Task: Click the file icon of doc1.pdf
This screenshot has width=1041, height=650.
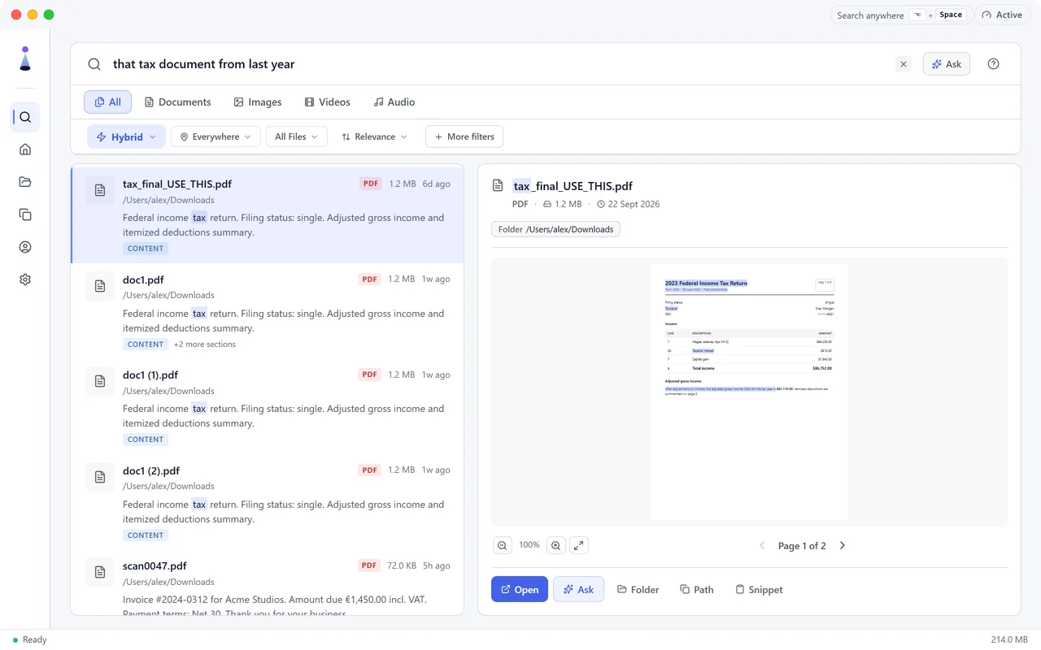Action: tap(100, 286)
